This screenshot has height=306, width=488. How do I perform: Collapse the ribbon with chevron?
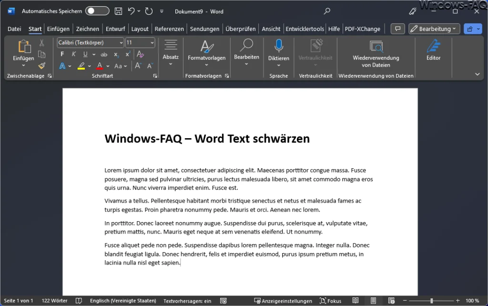click(x=477, y=74)
